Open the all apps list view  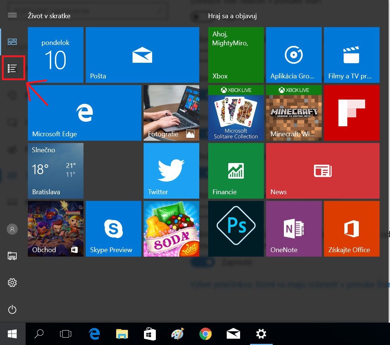[12, 68]
